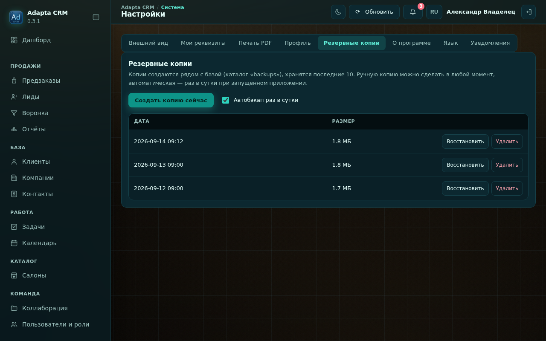The image size is (546, 341).
Task: Delete the 2026-09-13 09:00 backup
Action: [x=507, y=165]
